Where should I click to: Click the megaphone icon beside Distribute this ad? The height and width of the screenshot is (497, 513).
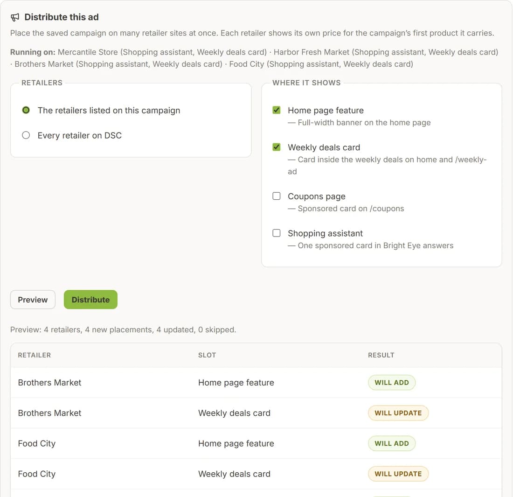[15, 17]
